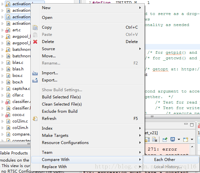This screenshot has width=200, height=173.
Task: Click the Open Console icon
Action: click(x=186, y=139)
